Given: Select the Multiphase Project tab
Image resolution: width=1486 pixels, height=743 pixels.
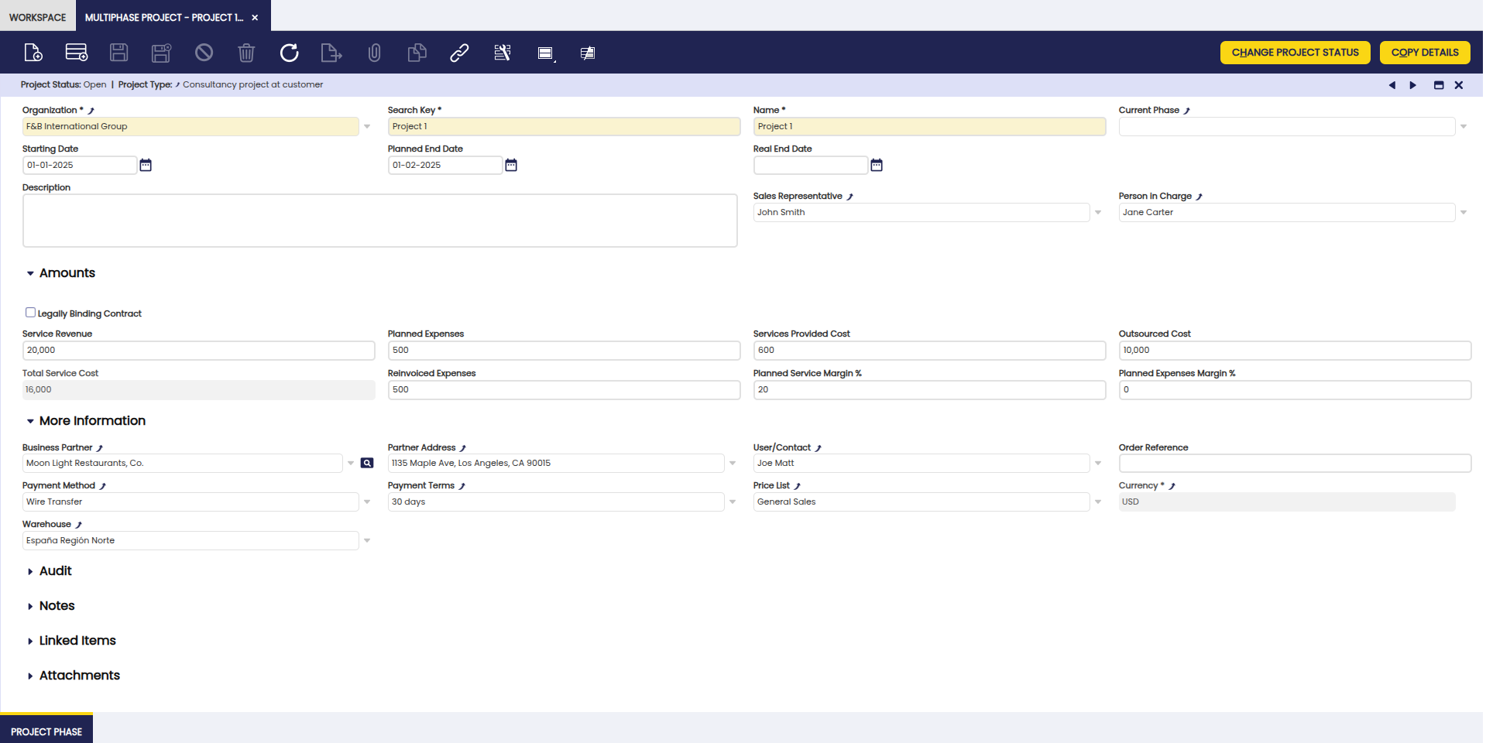Looking at the screenshot, I should point(164,17).
